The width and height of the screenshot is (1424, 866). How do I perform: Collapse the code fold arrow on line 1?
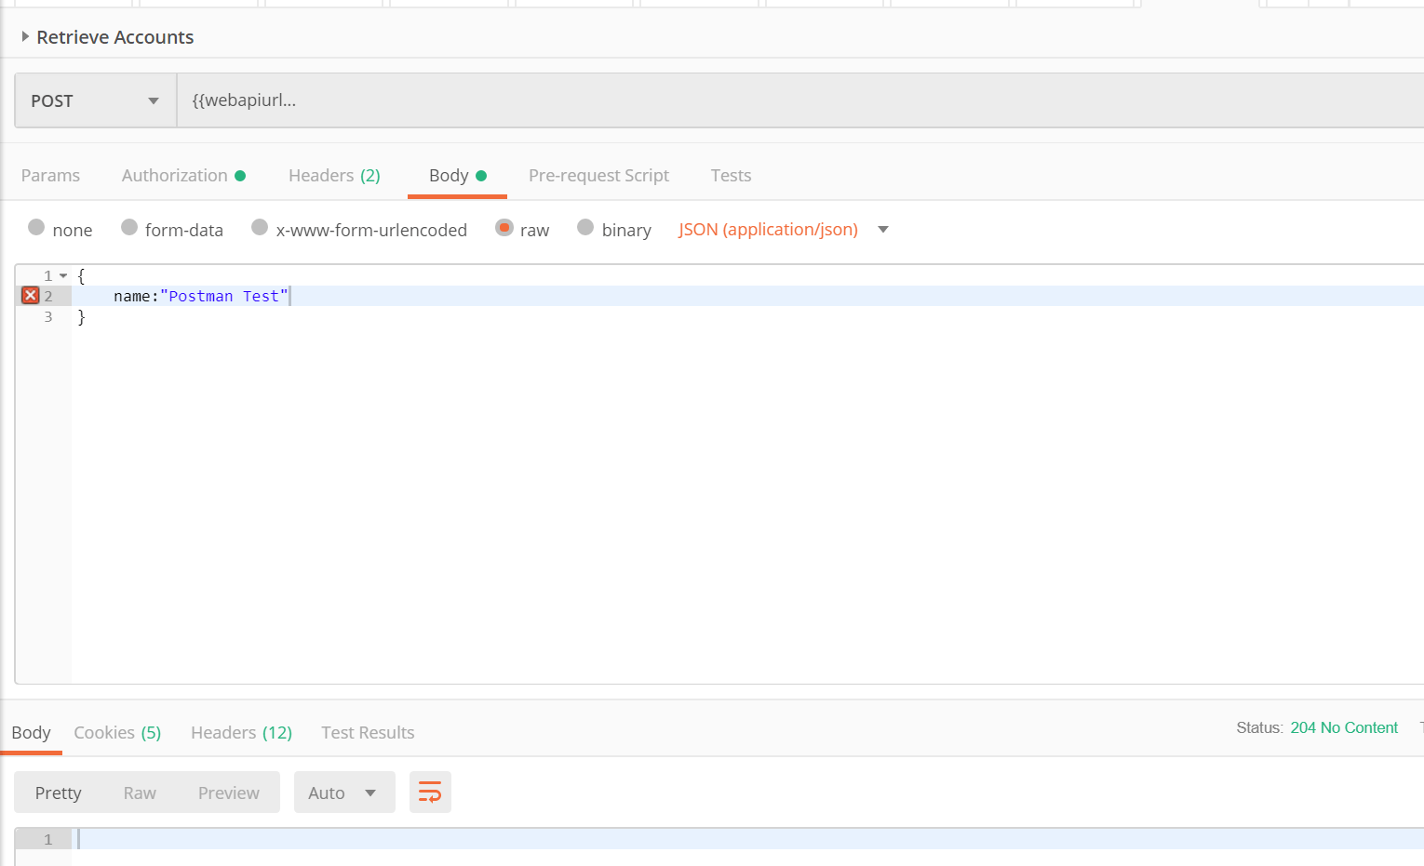tap(63, 276)
